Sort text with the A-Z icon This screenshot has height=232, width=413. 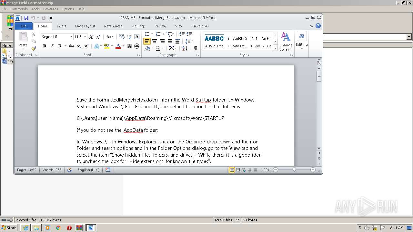tap(185, 48)
